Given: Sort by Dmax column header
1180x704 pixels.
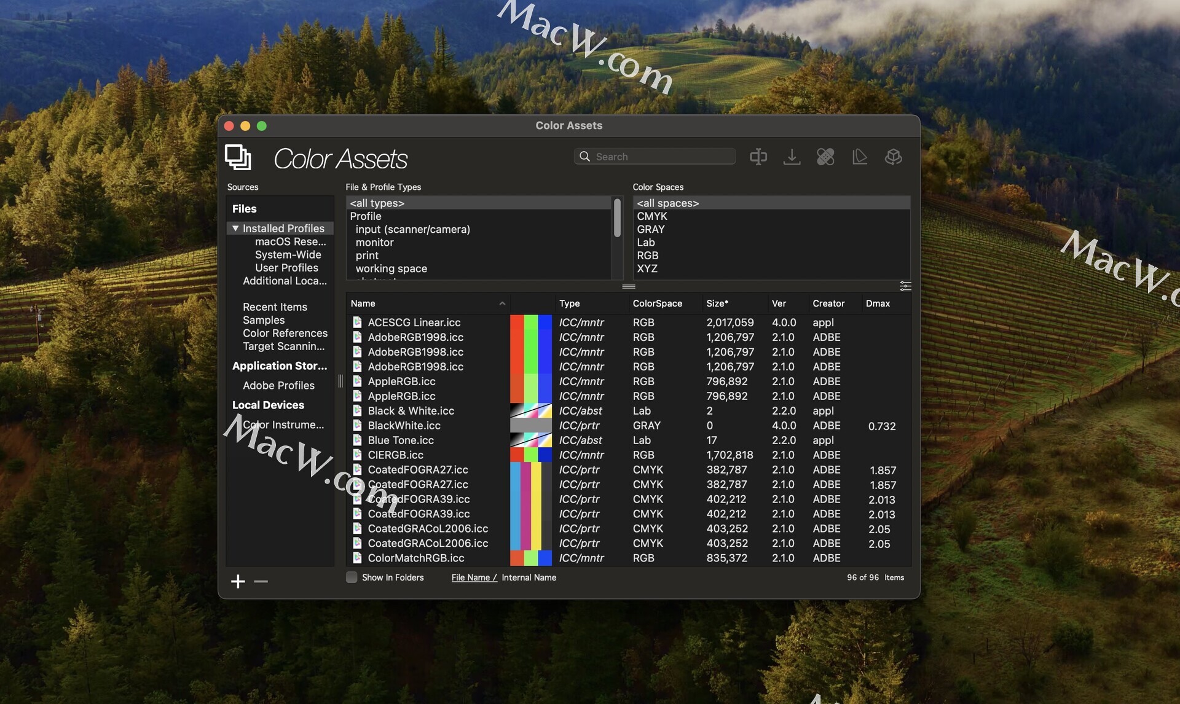Looking at the screenshot, I should tap(878, 303).
